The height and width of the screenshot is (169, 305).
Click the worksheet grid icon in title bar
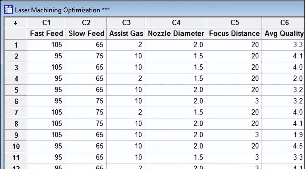click(x=8, y=10)
